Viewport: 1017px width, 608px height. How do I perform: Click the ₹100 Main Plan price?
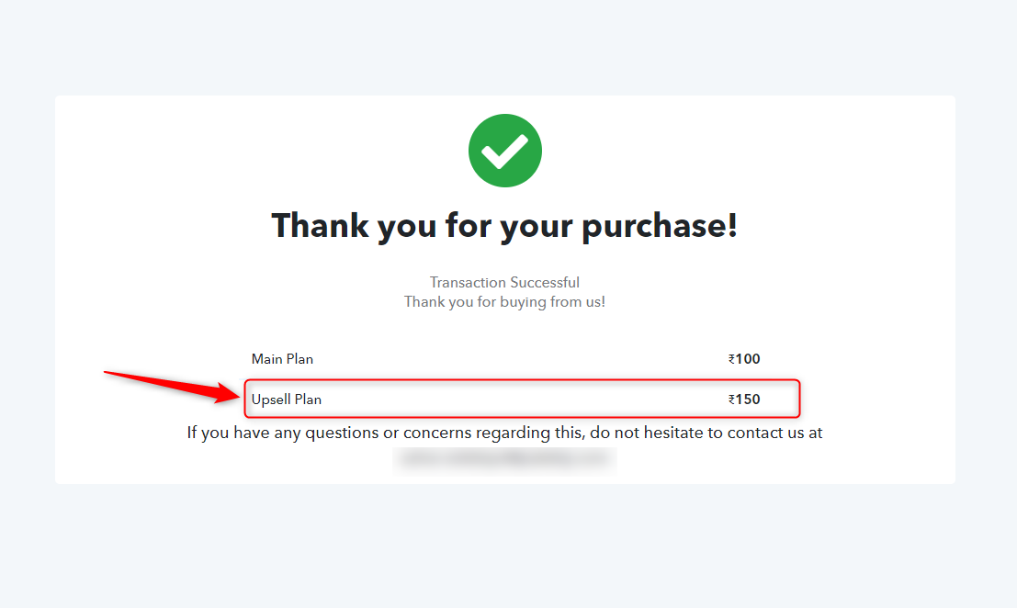[744, 359]
